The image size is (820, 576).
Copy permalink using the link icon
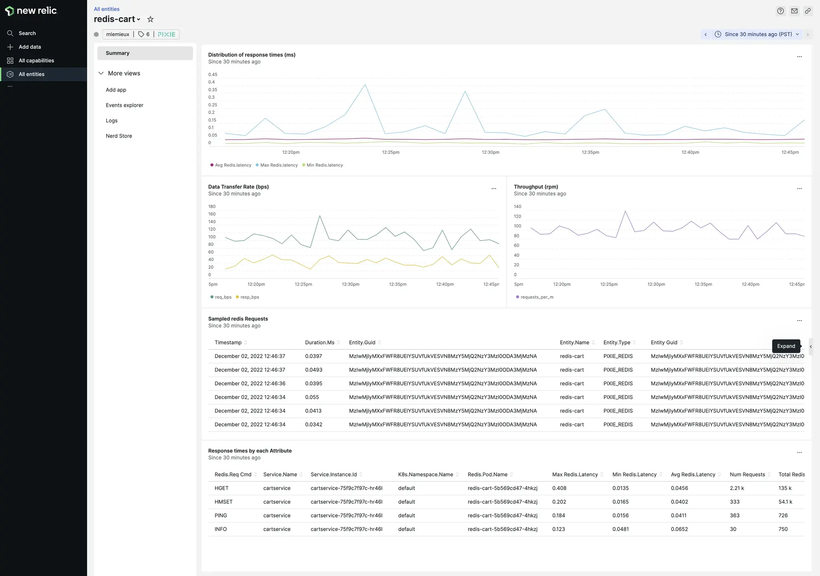point(808,11)
